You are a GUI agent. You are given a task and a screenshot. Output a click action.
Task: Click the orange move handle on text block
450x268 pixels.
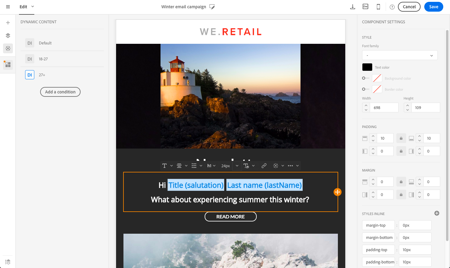click(338, 192)
